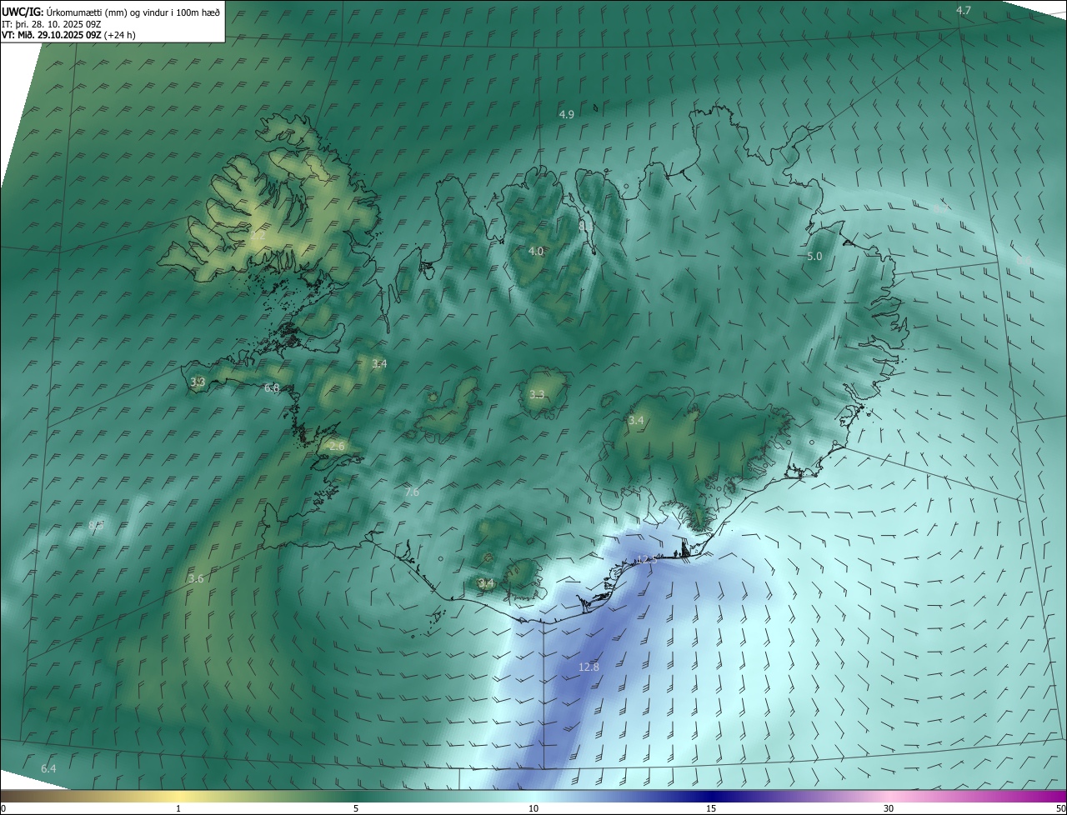The width and height of the screenshot is (1067, 815).
Task: Click the 15 tick on the color scale
Action: coord(711,808)
